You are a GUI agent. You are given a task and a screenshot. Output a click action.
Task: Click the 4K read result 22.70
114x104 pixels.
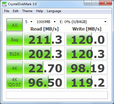(44, 68)
